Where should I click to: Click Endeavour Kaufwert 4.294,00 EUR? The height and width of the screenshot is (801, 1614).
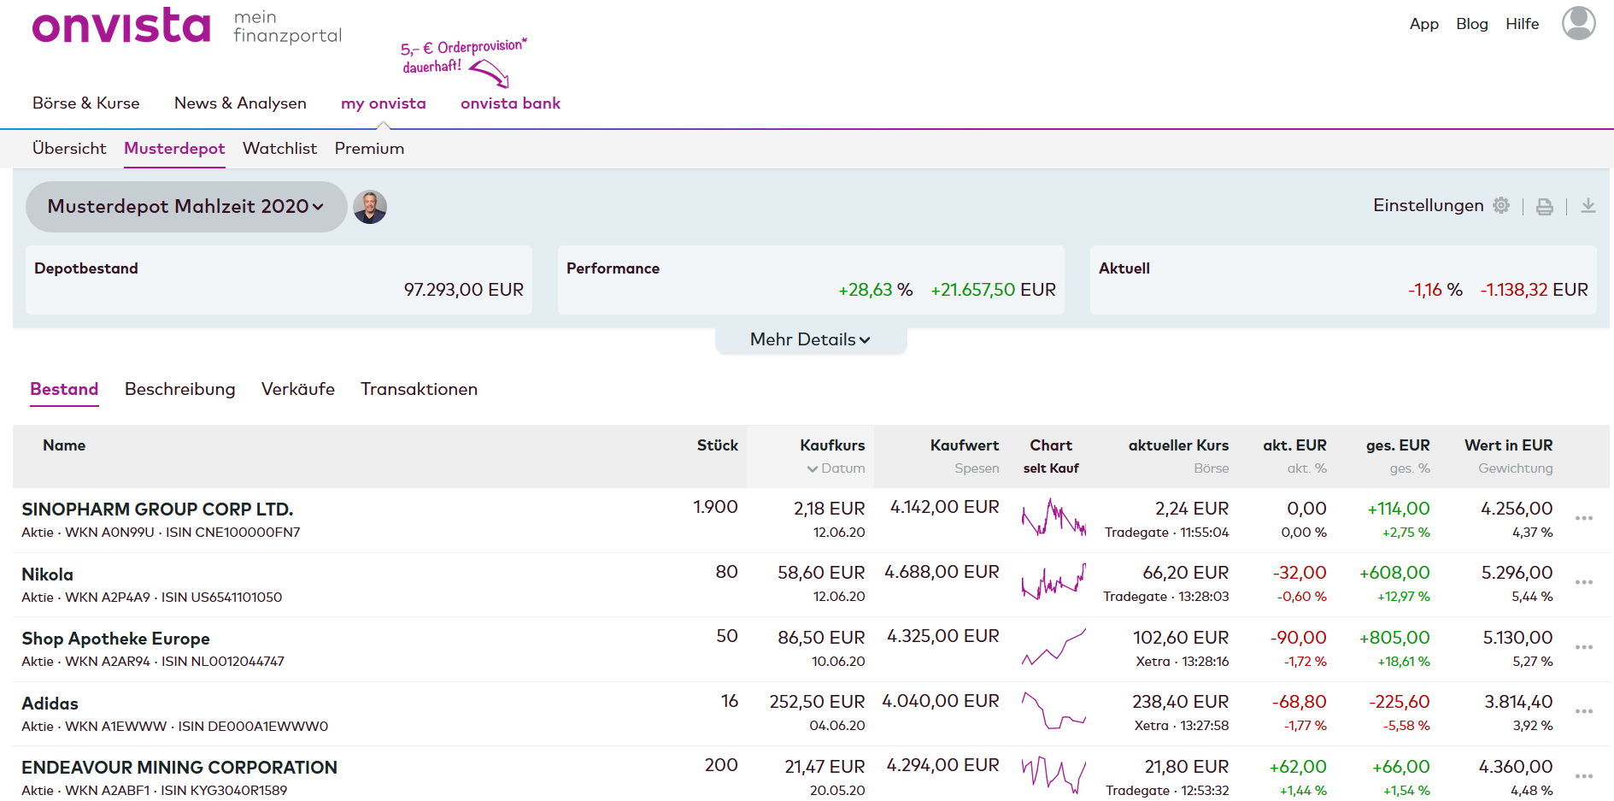coord(943,765)
